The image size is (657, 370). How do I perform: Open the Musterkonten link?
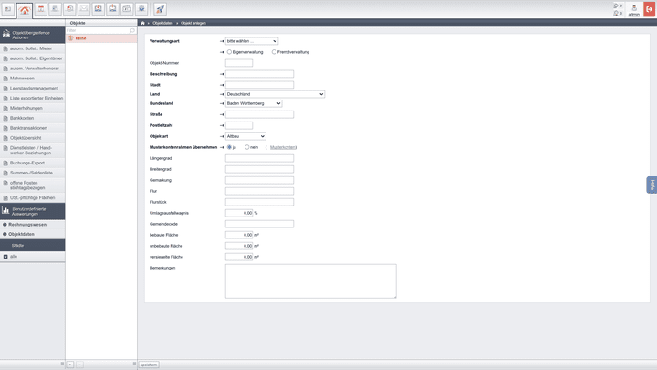(282, 147)
